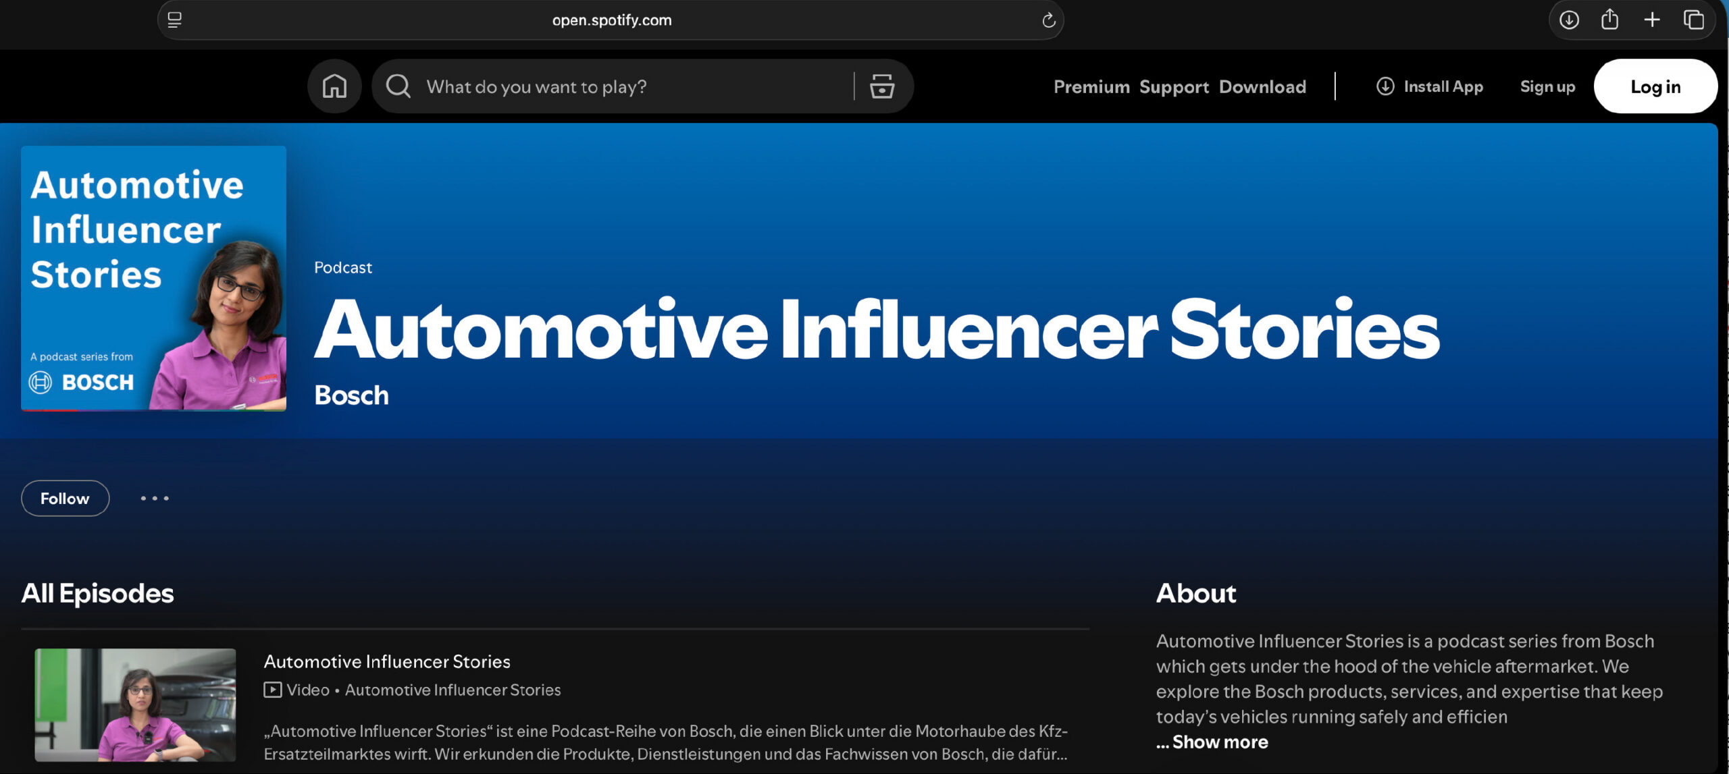Click the German episode description text

point(665,743)
